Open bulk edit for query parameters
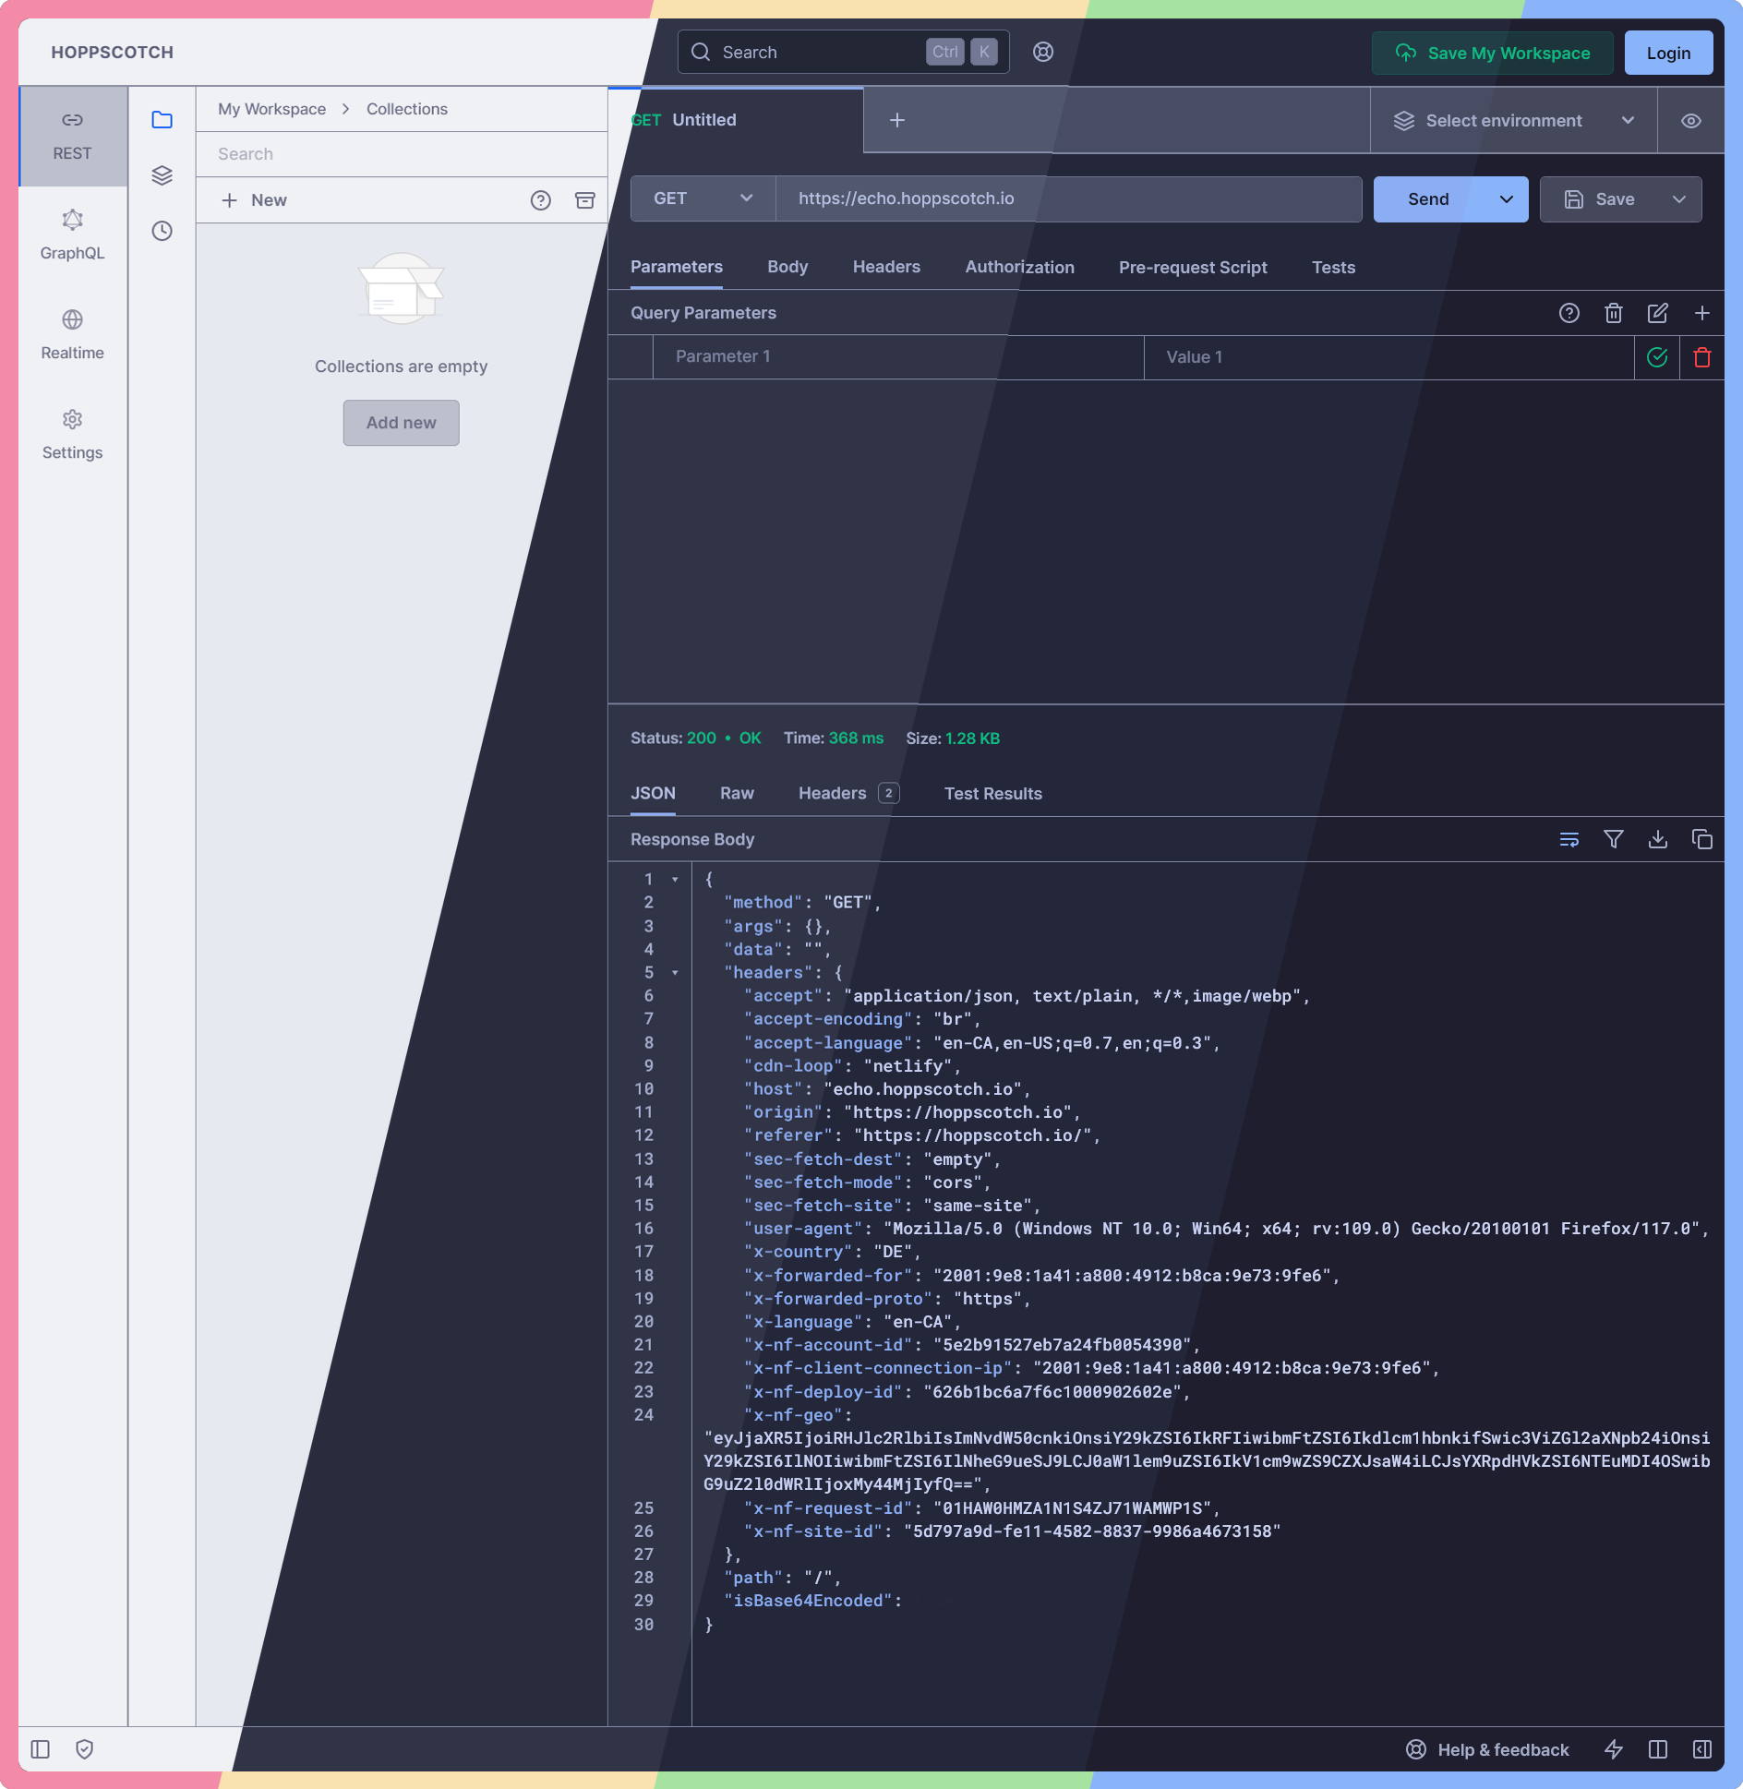 click(x=1658, y=313)
